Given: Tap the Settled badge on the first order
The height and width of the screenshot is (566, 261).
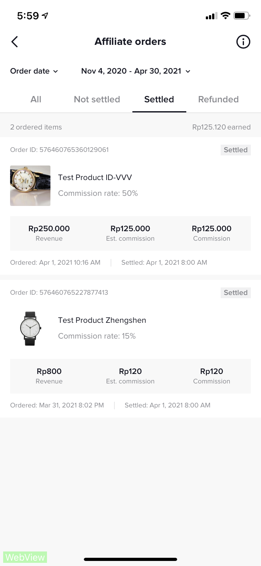Looking at the screenshot, I should coord(235,150).
